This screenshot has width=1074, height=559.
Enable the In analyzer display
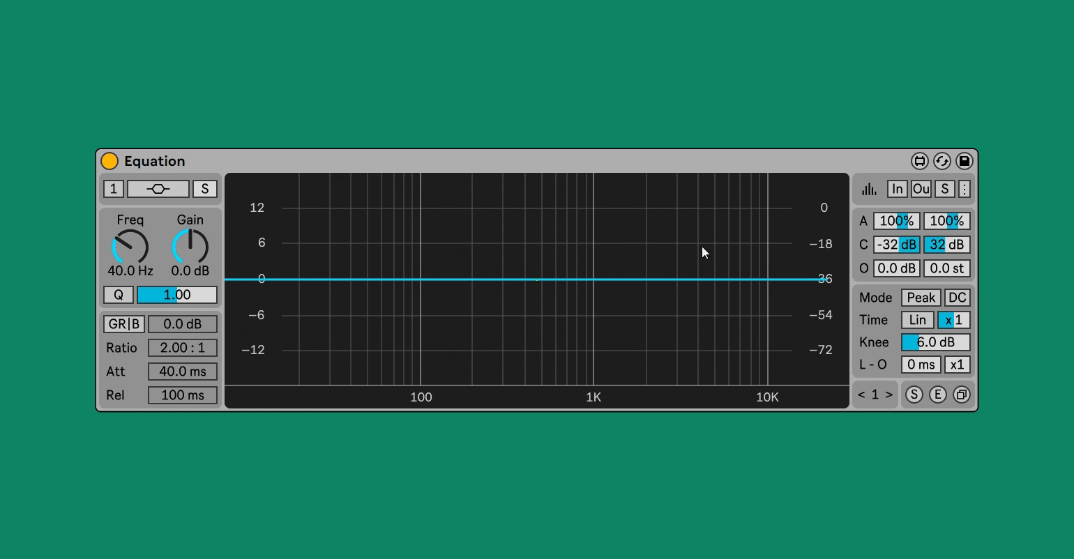897,189
